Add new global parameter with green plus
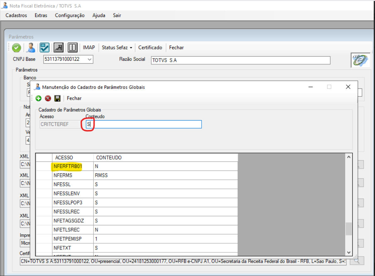Screen dimensions: 375x276 pyautogui.click(x=38, y=98)
